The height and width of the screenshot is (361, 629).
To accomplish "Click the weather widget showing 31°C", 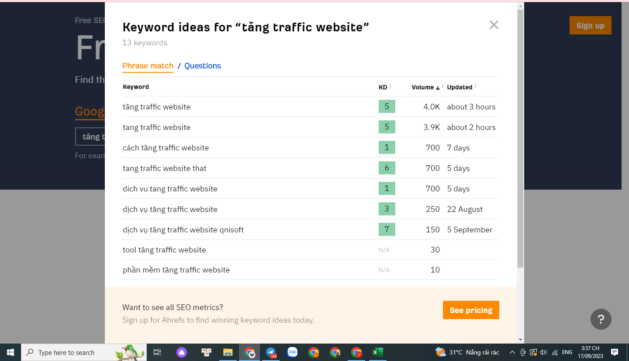I will pos(467,352).
